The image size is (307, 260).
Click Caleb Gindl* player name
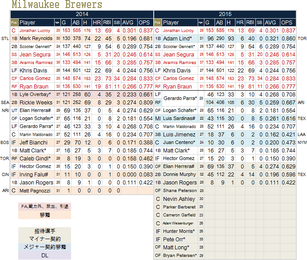coord(35,159)
